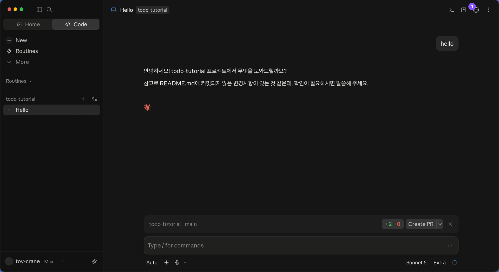Click the main branch label

191,224
